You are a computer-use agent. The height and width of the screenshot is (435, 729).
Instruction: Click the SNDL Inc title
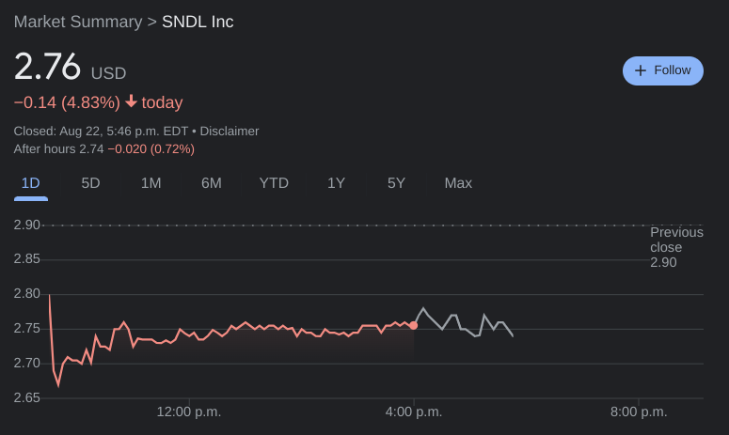[198, 22]
